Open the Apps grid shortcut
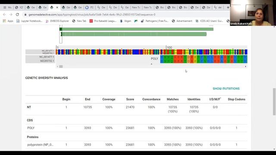 click(8, 21)
